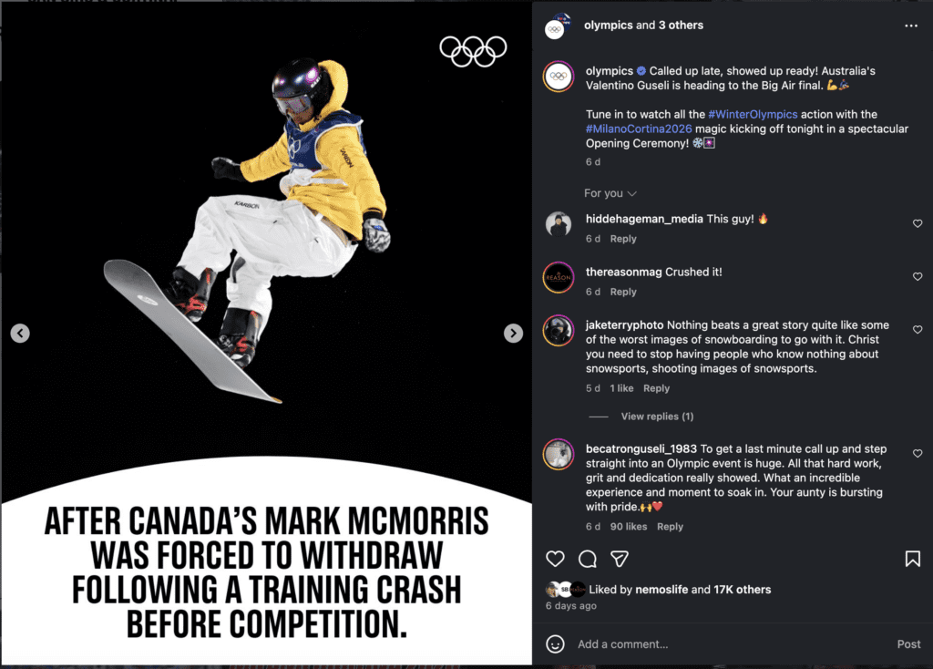Screen dimensions: 933x669
Task: Like the becatronguseli_1983 comment
Action: 918,452
